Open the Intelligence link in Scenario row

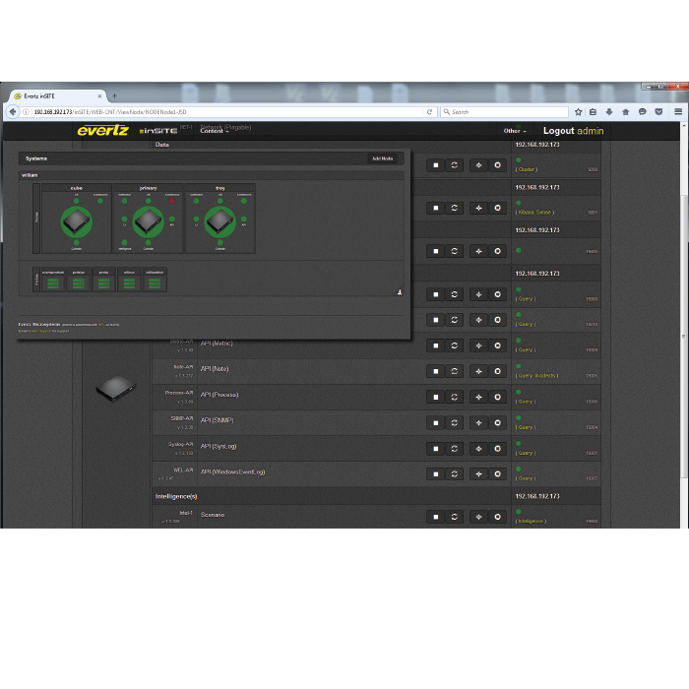coord(531,521)
